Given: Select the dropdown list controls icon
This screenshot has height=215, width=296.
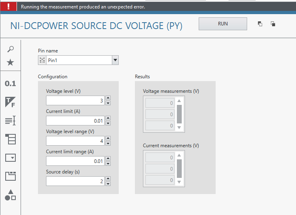Looking at the screenshot, I should (x=10, y=158).
